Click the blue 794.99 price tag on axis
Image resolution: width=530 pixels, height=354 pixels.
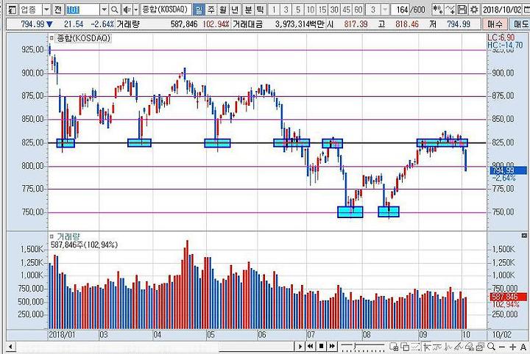pos(509,170)
